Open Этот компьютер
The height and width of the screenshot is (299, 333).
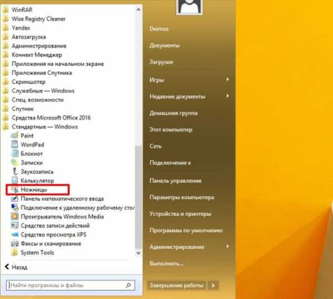[171, 129]
